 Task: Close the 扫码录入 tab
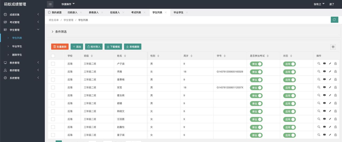pyautogui.click(x=81, y=13)
